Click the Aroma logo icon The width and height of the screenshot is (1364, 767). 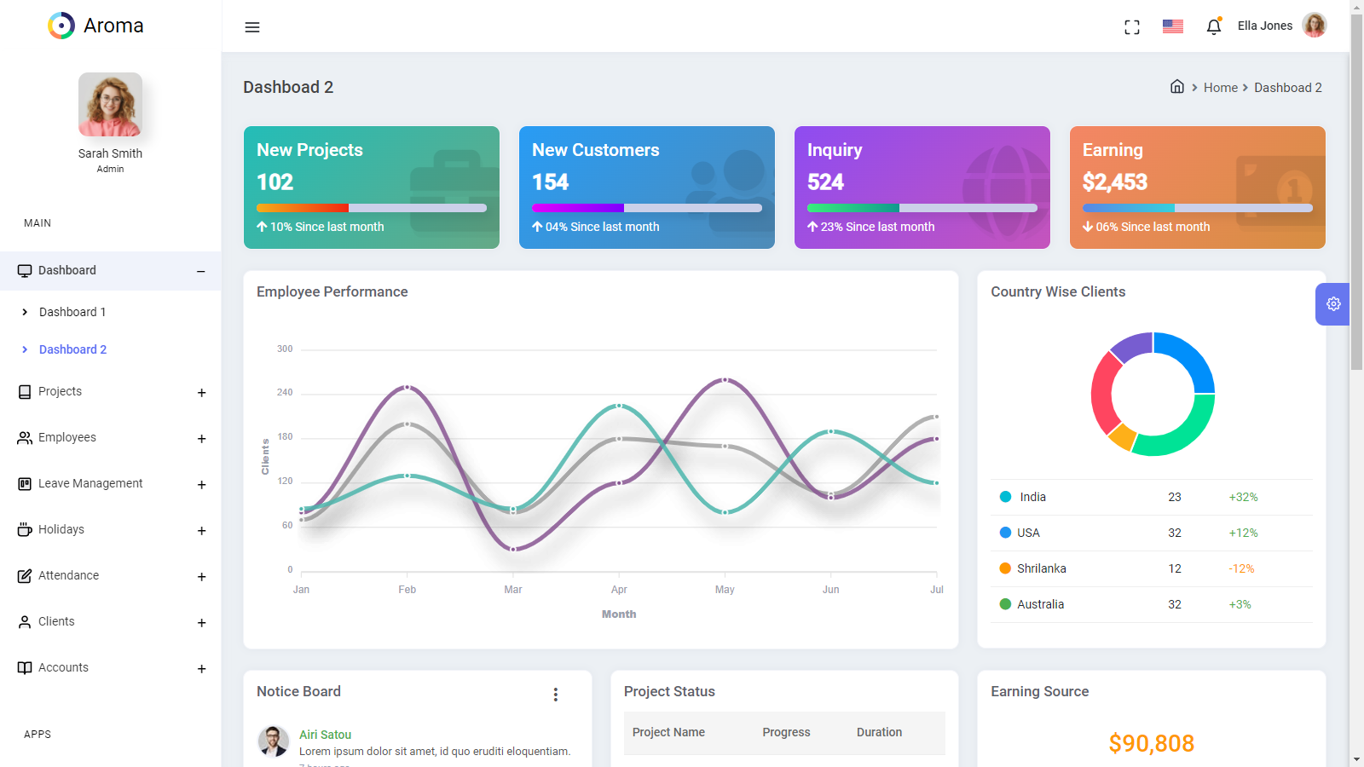coord(61,26)
